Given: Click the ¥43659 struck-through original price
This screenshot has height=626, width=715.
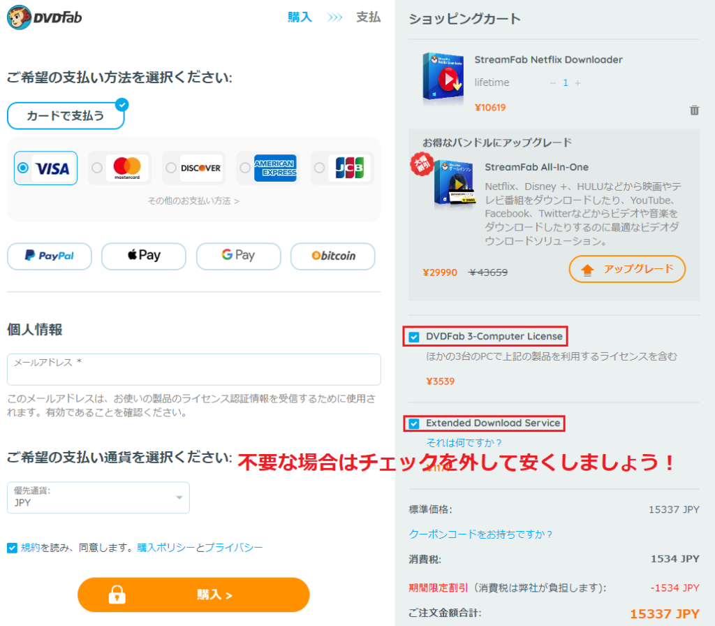Looking at the screenshot, I should point(488,272).
